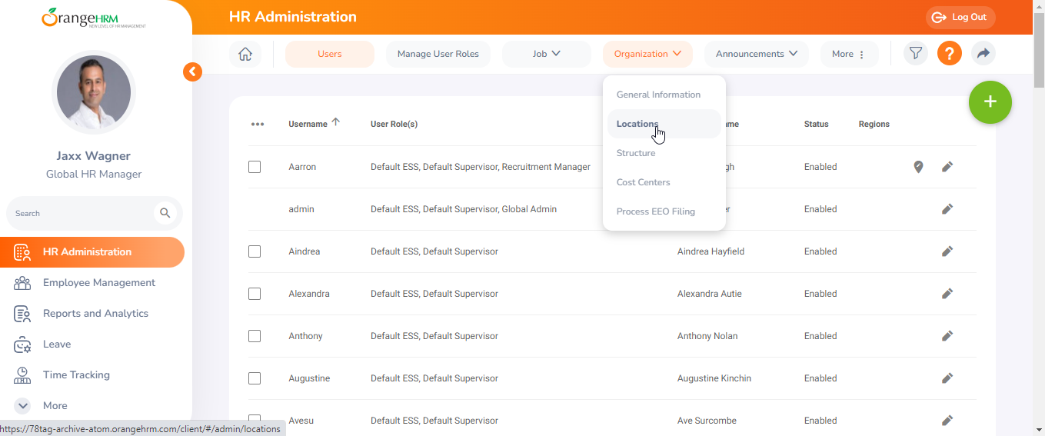Go to the Home icon
The width and height of the screenshot is (1045, 436).
(x=245, y=54)
